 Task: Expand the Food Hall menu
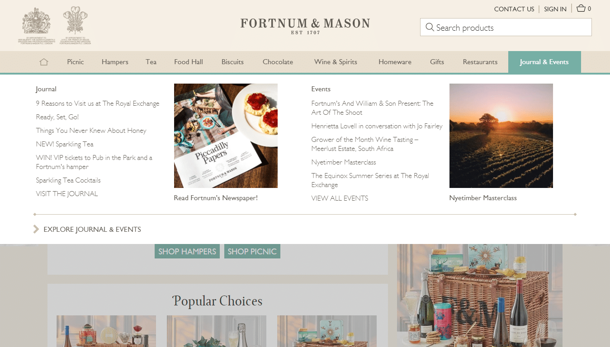[189, 62]
